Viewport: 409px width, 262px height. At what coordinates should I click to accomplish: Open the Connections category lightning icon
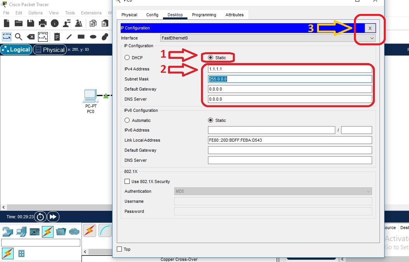click(47, 231)
